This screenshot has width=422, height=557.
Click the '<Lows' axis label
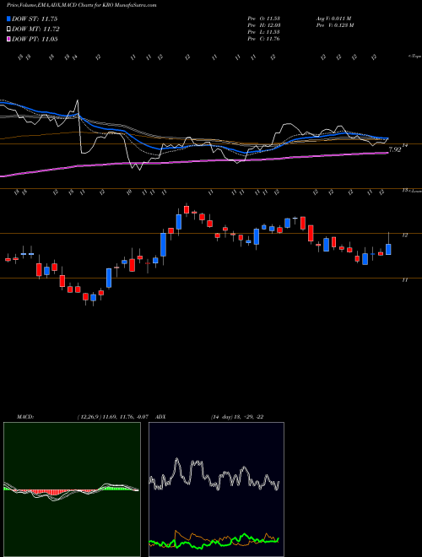click(414, 191)
